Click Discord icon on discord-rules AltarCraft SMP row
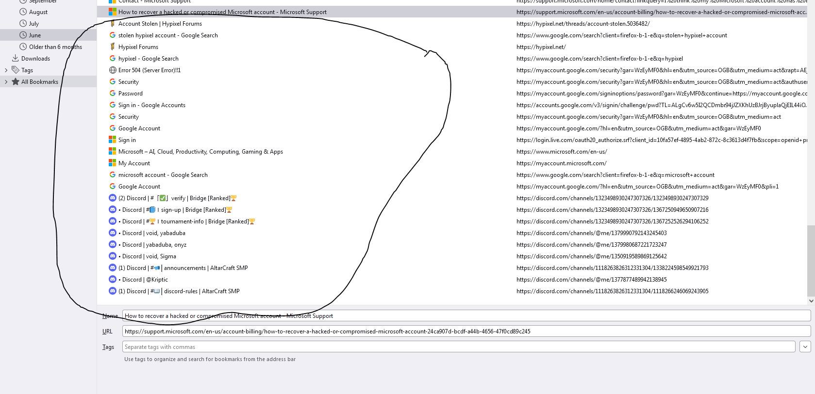This screenshot has width=815, height=394. coord(113,291)
